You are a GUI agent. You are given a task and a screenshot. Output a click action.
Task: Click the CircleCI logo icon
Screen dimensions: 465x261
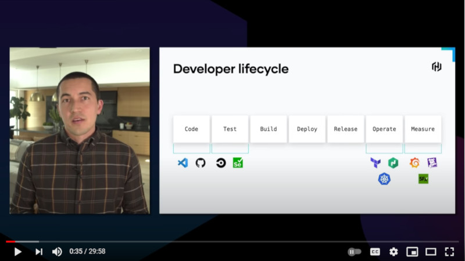point(221,163)
